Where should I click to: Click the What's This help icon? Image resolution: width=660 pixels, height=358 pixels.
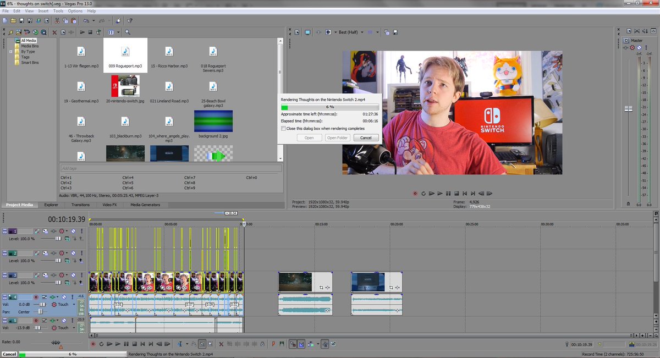(130, 20)
